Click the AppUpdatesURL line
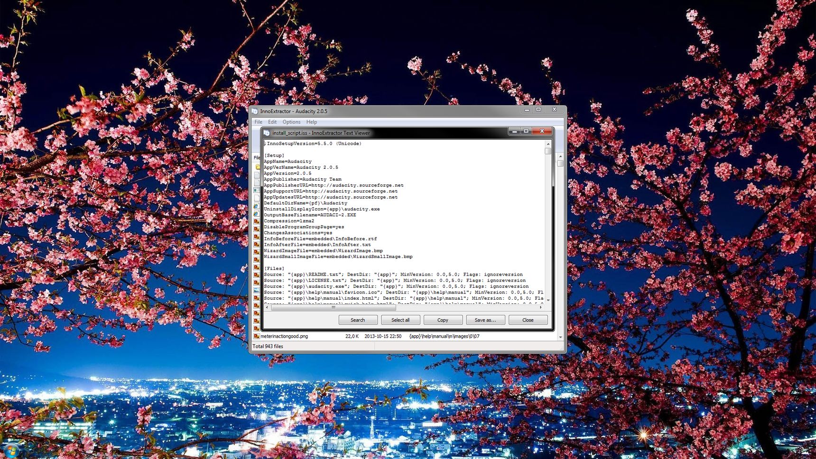The image size is (816, 459). point(331,197)
